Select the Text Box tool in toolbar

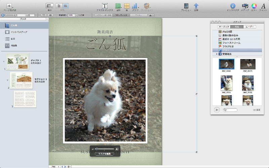click(x=105, y=6)
